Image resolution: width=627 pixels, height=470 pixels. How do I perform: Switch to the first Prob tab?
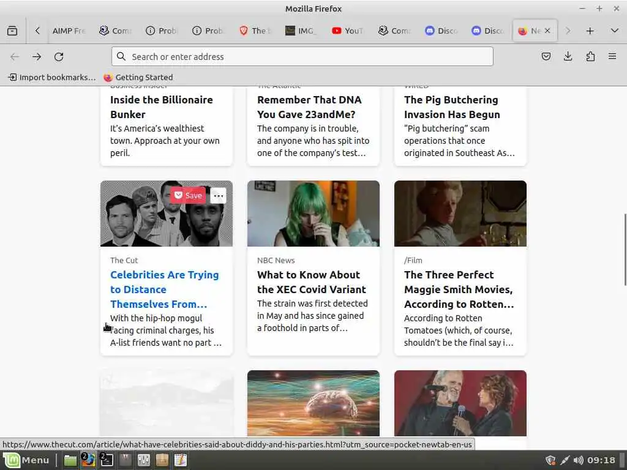(x=162, y=31)
